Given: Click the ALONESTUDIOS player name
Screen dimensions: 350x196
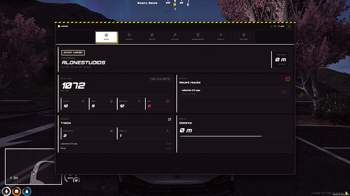Looking at the screenshot, I should (84, 63).
